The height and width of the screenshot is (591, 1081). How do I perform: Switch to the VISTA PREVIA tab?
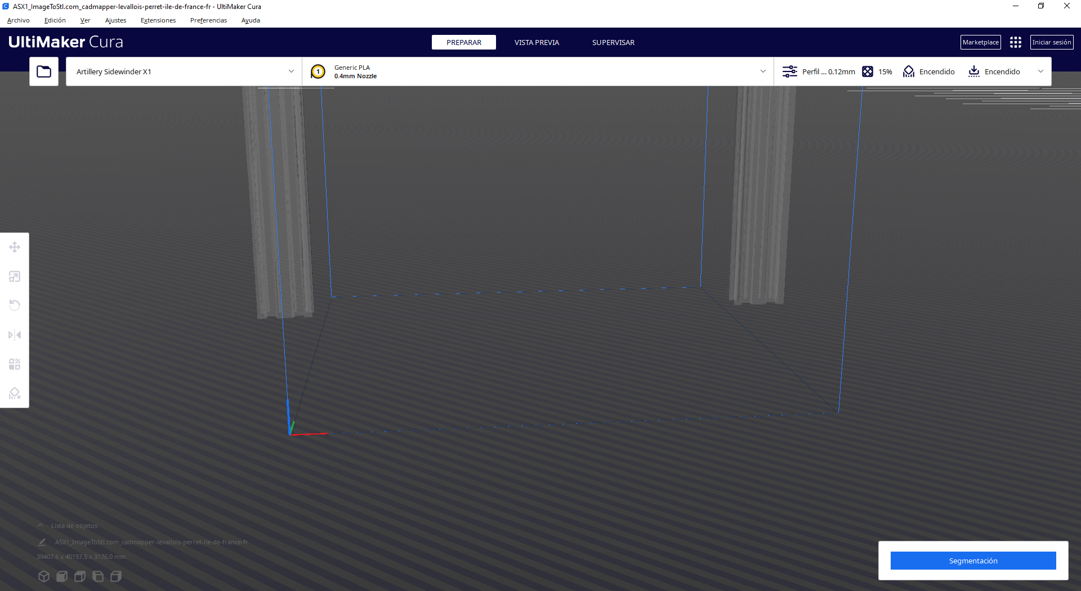[537, 42]
